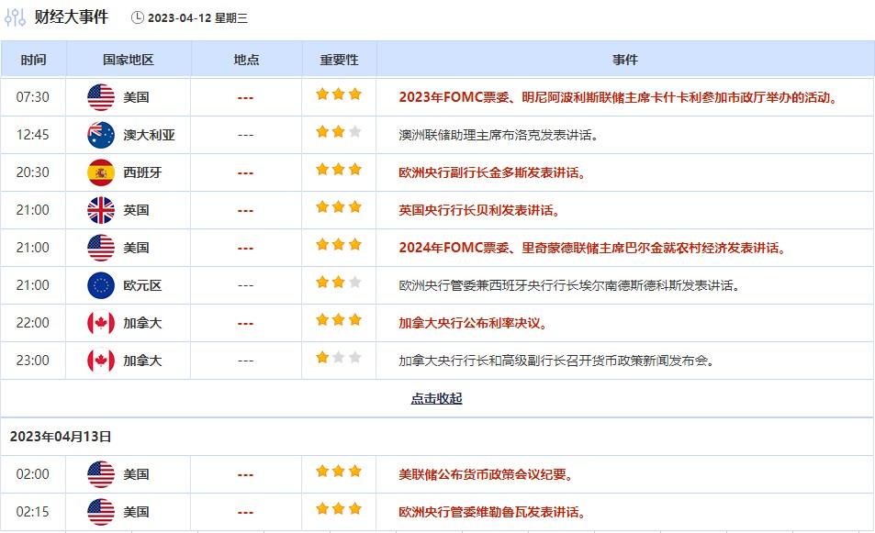Click the 重要性 column header
This screenshot has width=875, height=533.
[339, 60]
